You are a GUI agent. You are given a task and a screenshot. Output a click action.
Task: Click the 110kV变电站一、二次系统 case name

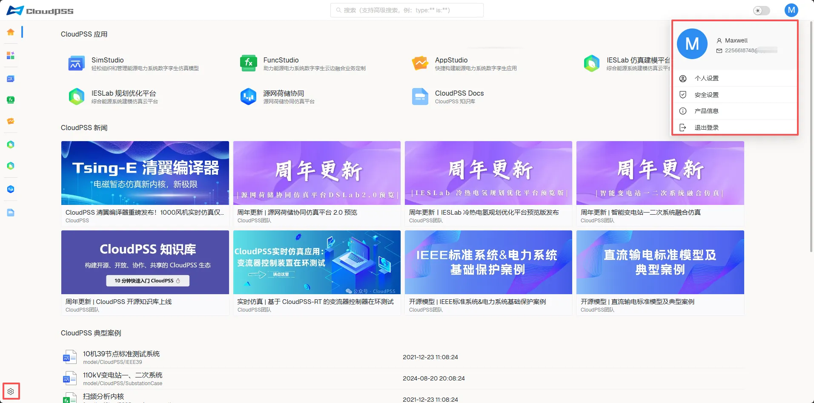[x=123, y=375]
